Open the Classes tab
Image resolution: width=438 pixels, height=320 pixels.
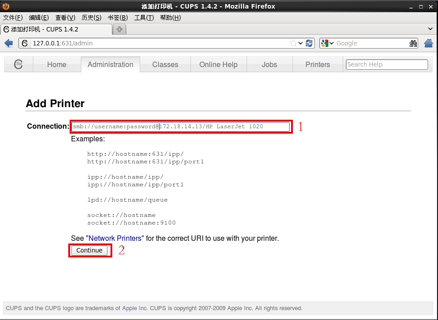tap(165, 64)
